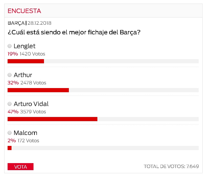This screenshot has height=179, width=206.
Task: Click the Arturo Vidal option name
Action: [x=31, y=104]
